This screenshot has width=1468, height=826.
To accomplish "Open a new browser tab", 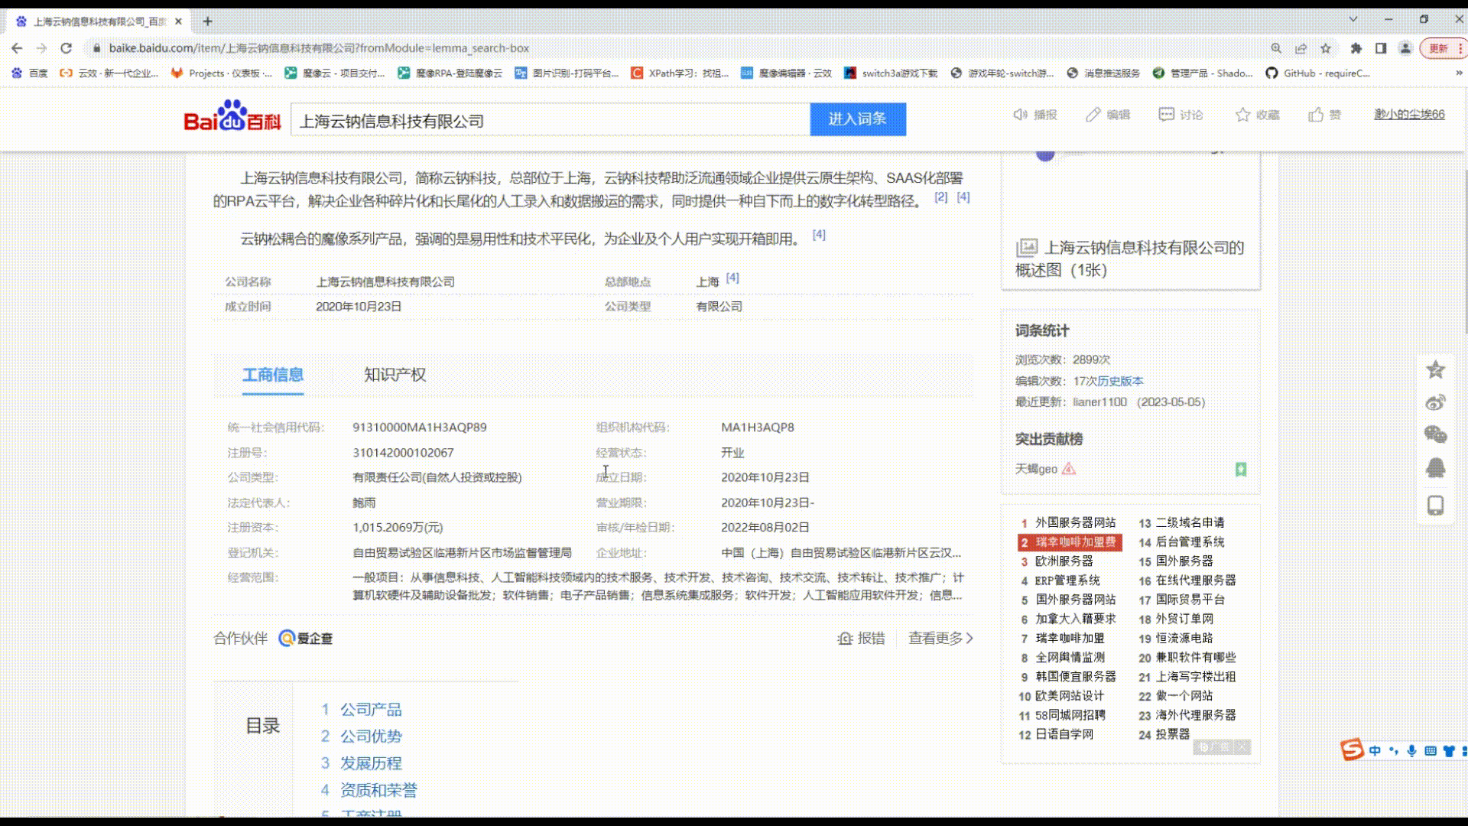I will click(x=207, y=21).
